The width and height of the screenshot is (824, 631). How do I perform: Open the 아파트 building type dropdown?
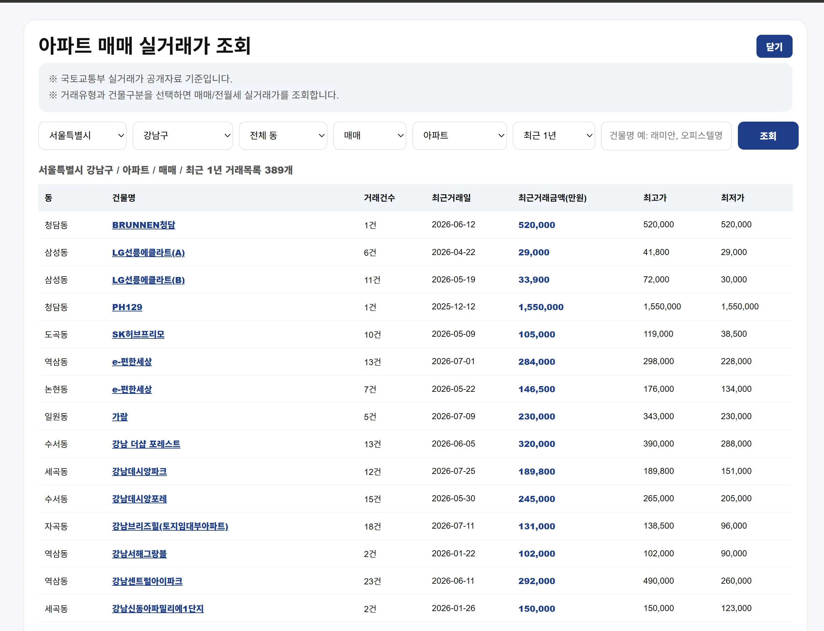(460, 135)
